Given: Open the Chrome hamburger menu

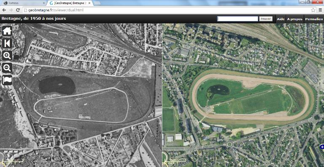Looking at the screenshot, I should click(x=320, y=10).
